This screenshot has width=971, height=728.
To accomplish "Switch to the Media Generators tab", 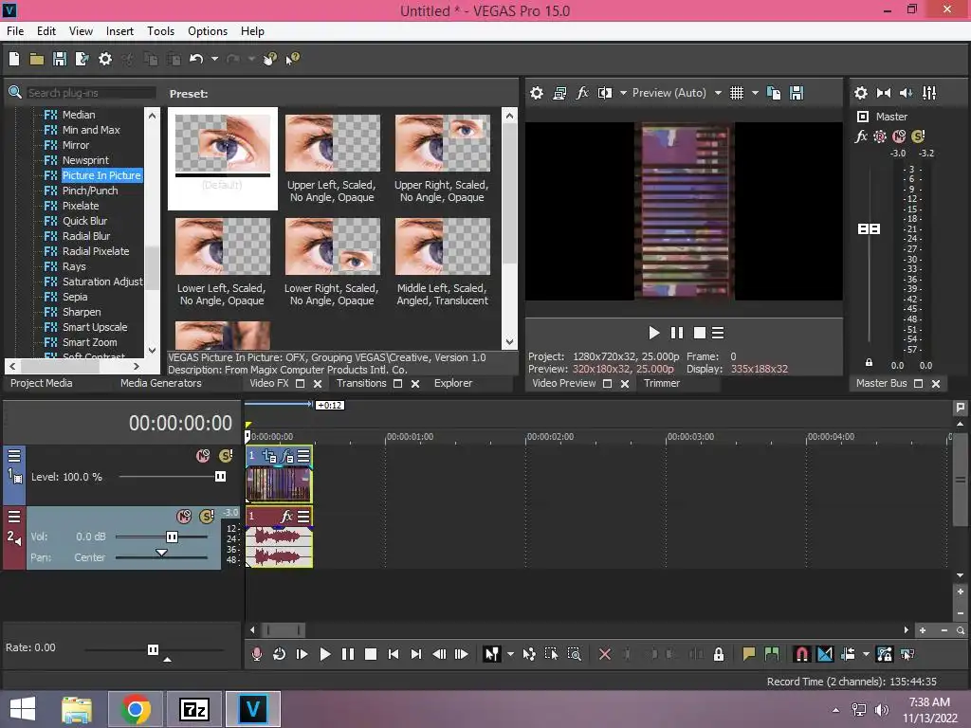I will pyautogui.click(x=161, y=383).
